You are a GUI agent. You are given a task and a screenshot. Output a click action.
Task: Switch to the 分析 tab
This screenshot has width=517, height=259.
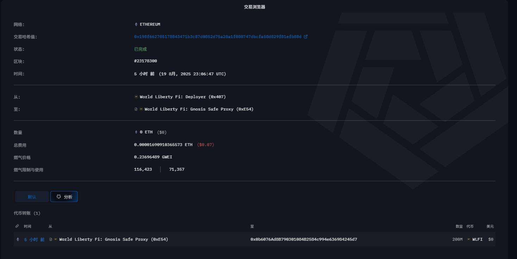64,197
